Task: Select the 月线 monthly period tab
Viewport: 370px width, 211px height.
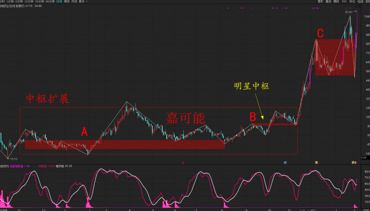Action: tap(75, 1)
